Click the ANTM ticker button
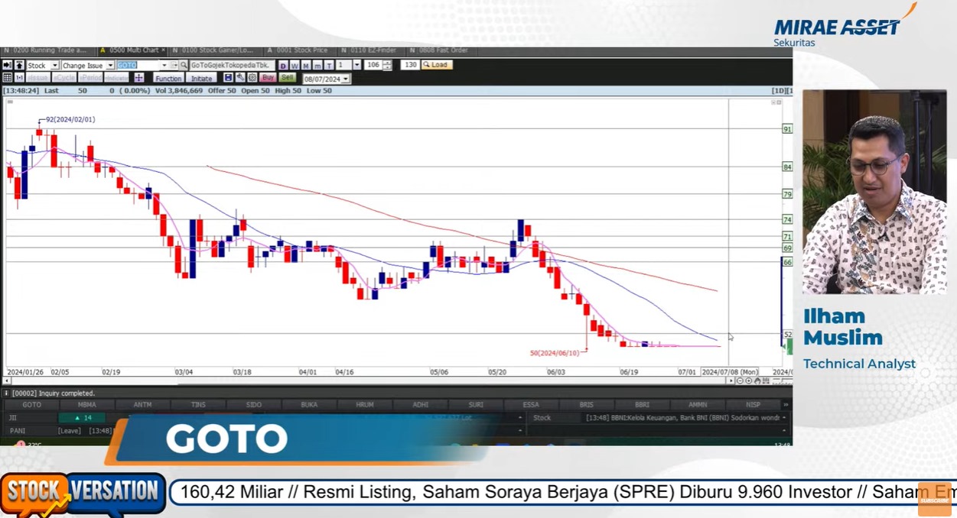Image resolution: width=957 pixels, height=518 pixels. [x=142, y=405]
